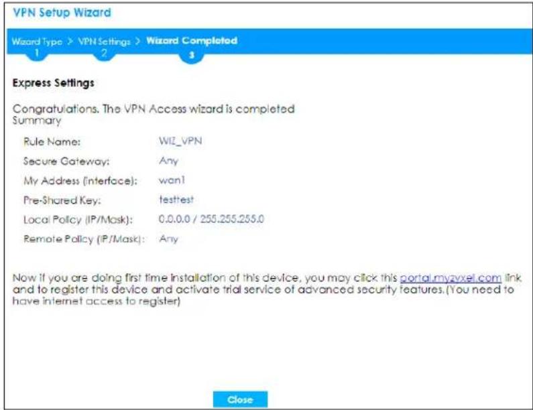Click the WIZ_VPN rule name value
533x410 pixels.
coord(180,141)
